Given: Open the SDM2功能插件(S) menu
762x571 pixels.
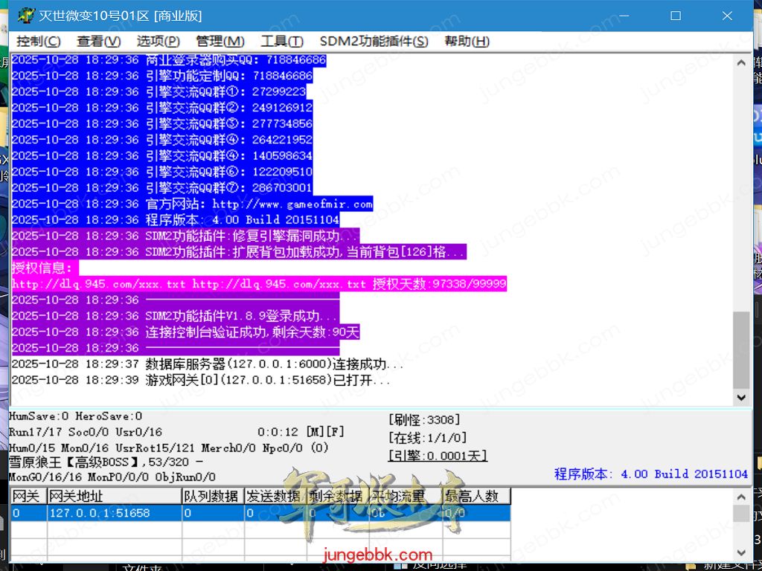Looking at the screenshot, I should click(x=374, y=42).
